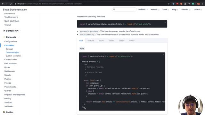Copy the require strapi-utils code block

165,22
